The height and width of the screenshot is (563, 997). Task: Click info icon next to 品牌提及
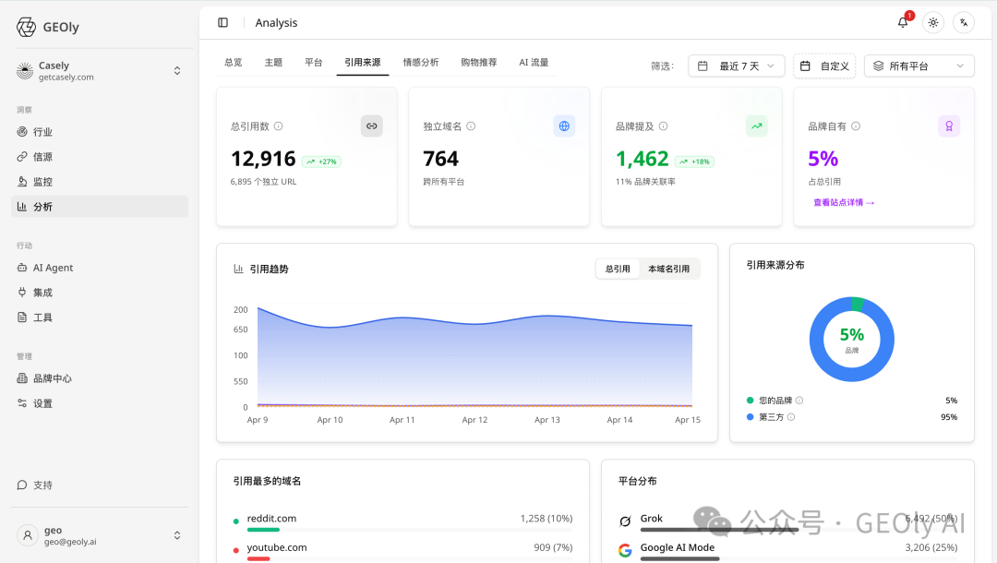pyautogui.click(x=663, y=126)
